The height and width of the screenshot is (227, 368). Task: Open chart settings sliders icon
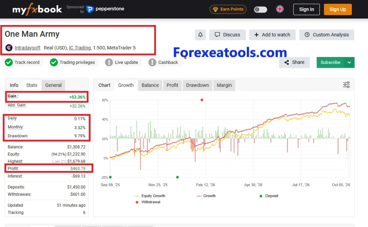[346, 85]
